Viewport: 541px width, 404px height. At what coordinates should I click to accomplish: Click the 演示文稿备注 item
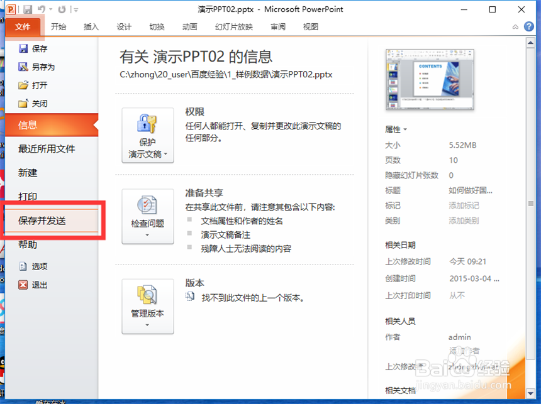tap(226, 235)
